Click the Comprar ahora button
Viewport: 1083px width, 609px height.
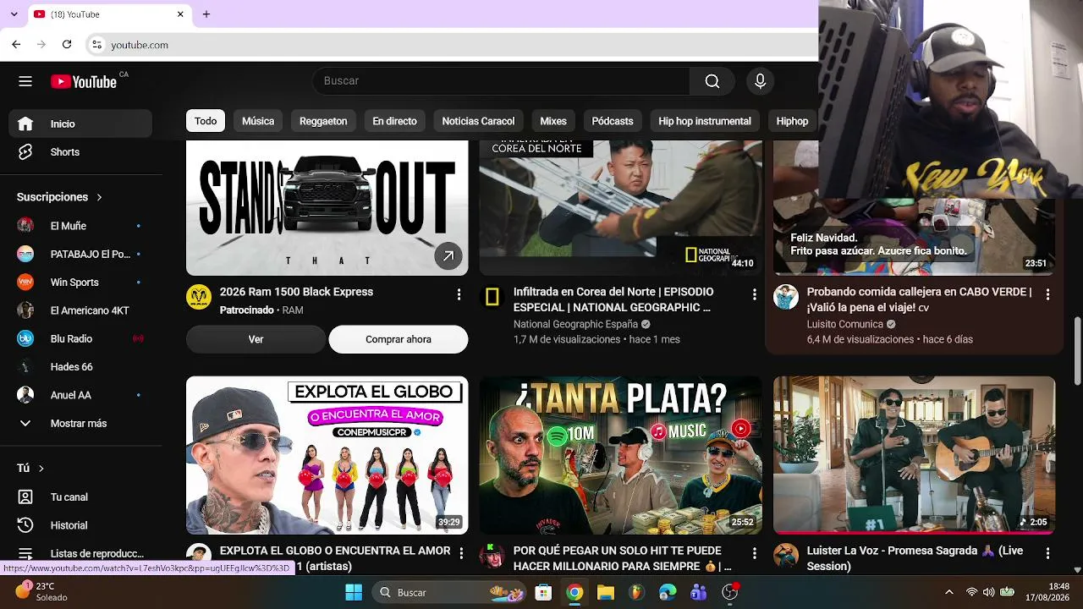[399, 339]
